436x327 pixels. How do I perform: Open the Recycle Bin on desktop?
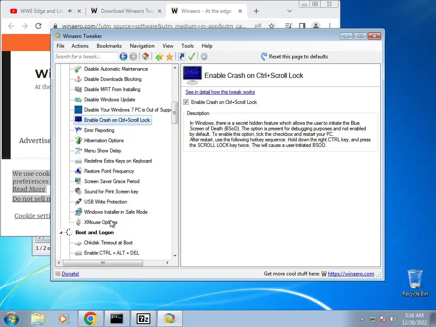(x=415, y=283)
